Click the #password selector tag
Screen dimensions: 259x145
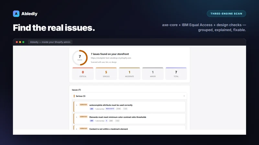[x=110, y=109]
